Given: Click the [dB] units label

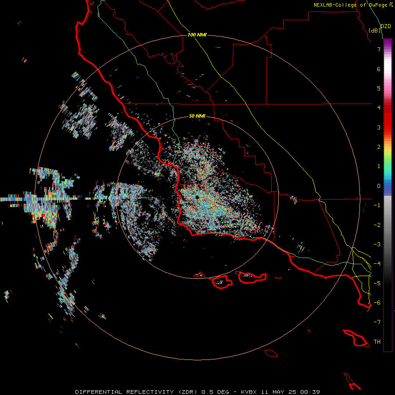Looking at the screenshot, I should click(x=375, y=30).
